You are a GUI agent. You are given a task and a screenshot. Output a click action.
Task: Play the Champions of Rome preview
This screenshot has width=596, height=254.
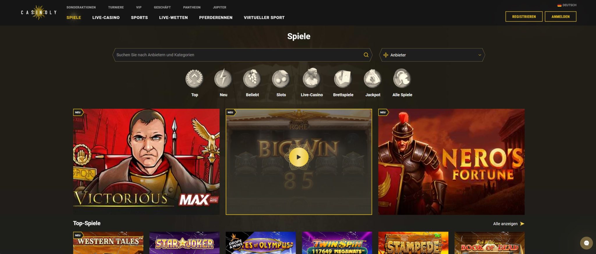tap(299, 157)
